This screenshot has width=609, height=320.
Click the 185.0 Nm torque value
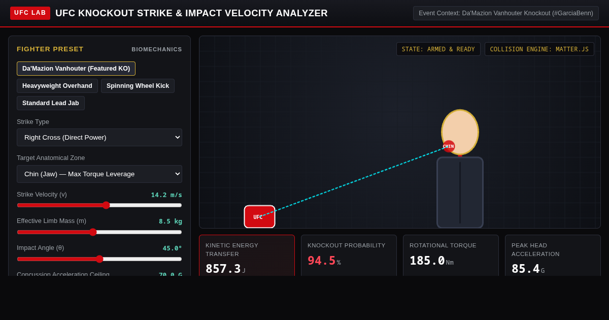pyautogui.click(x=431, y=261)
